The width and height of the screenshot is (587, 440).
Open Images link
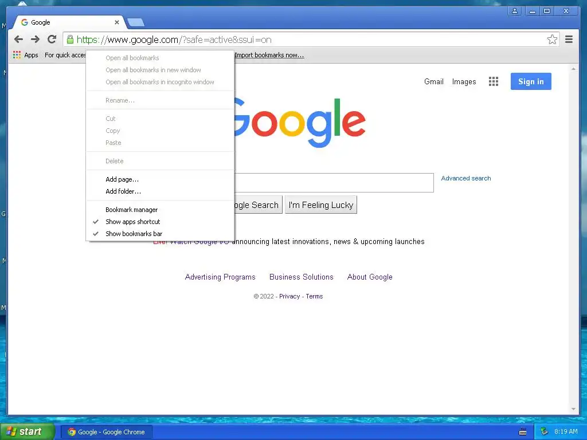point(464,81)
